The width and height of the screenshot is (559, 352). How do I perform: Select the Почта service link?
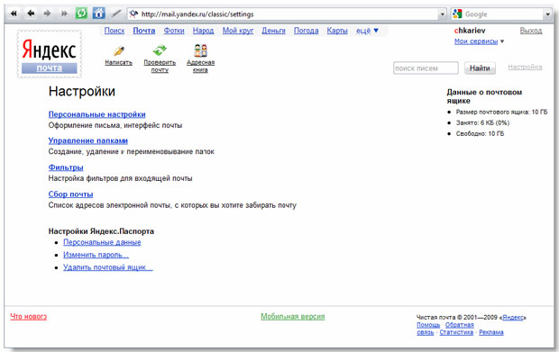point(144,31)
